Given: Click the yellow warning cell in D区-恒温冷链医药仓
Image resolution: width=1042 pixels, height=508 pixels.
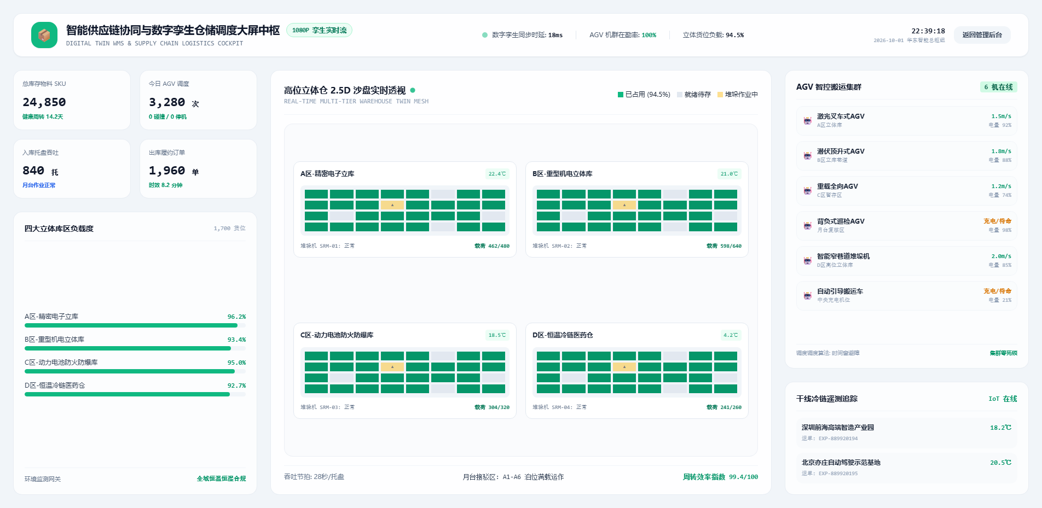Looking at the screenshot, I should click(x=624, y=367).
